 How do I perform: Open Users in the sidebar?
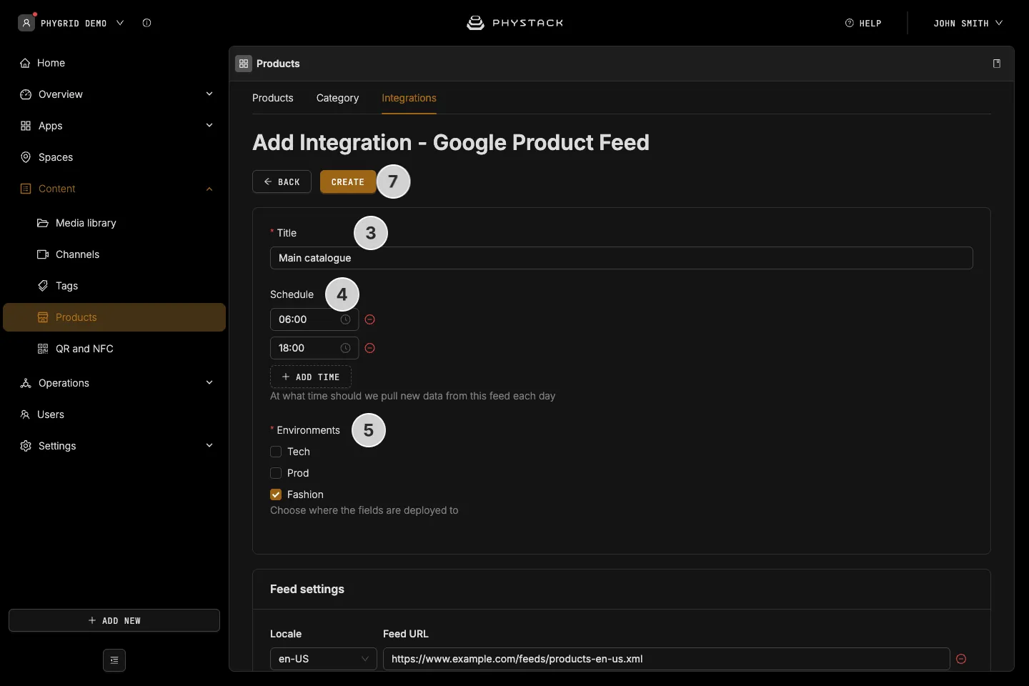[x=114, y=414]
